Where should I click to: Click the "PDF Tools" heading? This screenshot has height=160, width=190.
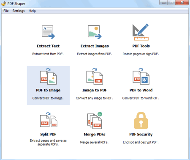pyautogui.click(x=141, y=46)
